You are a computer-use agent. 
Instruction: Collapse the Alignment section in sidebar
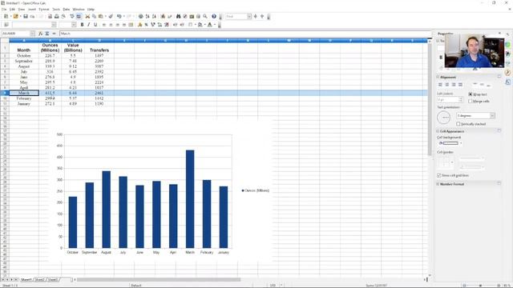click(438, 77)
